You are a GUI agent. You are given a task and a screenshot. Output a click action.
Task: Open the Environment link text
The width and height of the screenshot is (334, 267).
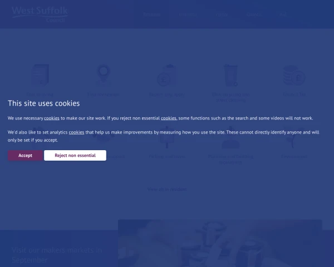click(294, 156)
